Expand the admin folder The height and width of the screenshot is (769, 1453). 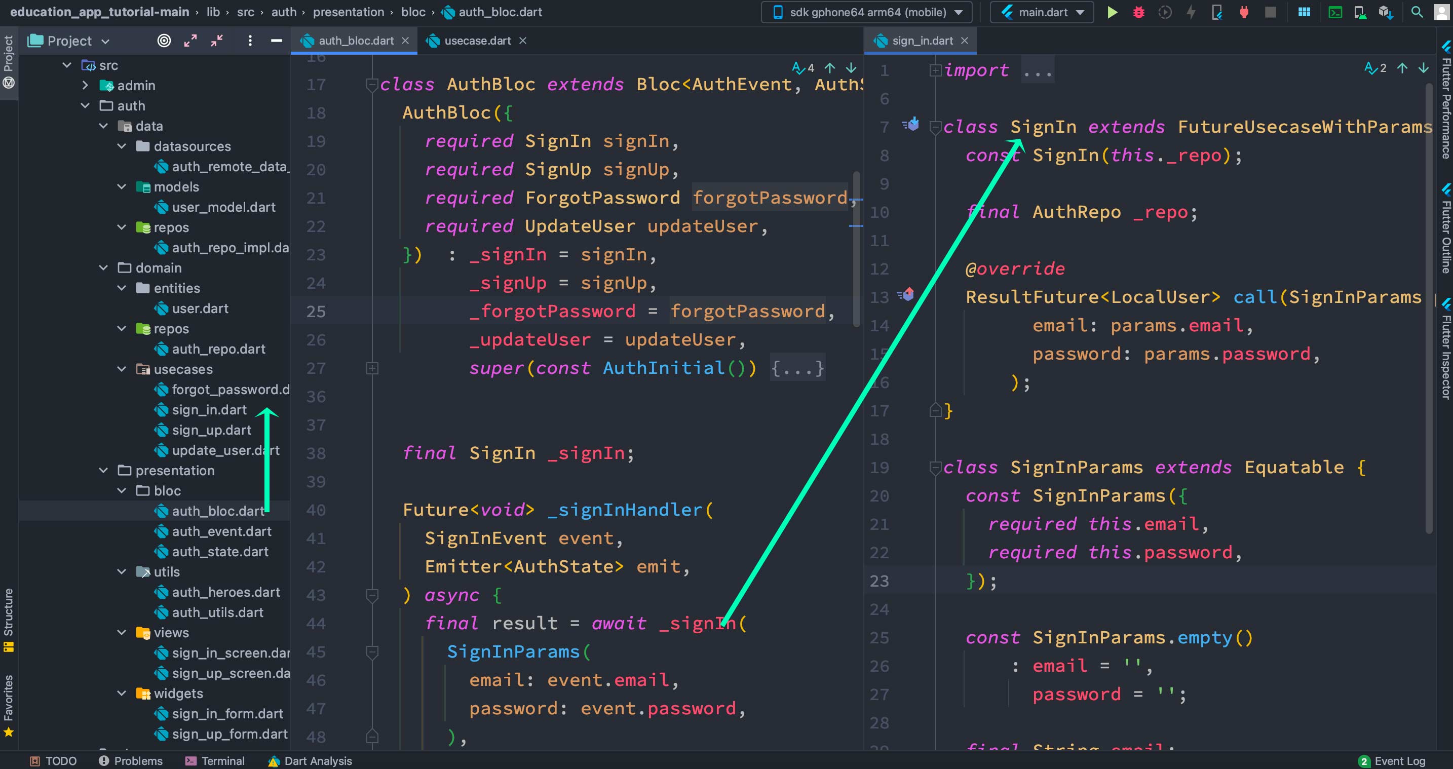85,85
